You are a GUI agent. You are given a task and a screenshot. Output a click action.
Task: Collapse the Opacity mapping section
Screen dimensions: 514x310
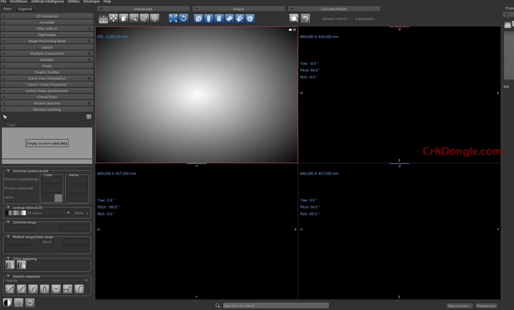tap(8, 276)
